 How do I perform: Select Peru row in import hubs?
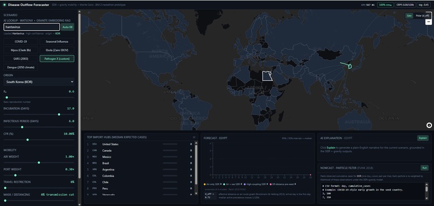[139, 189]
